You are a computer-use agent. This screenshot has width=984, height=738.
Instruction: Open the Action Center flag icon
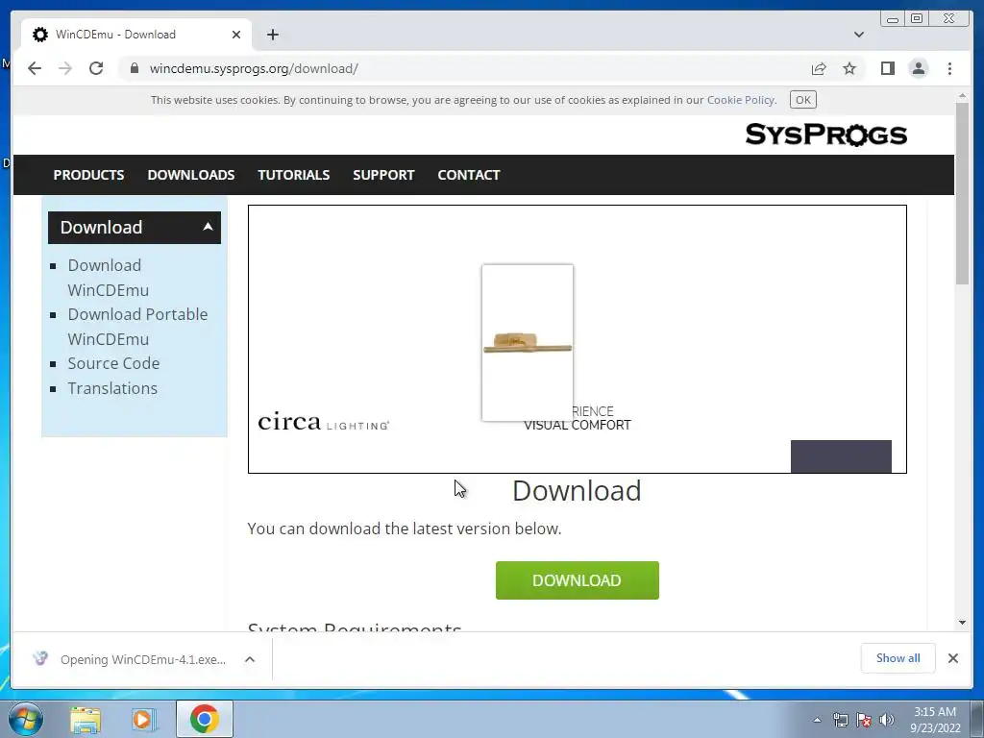864,720
